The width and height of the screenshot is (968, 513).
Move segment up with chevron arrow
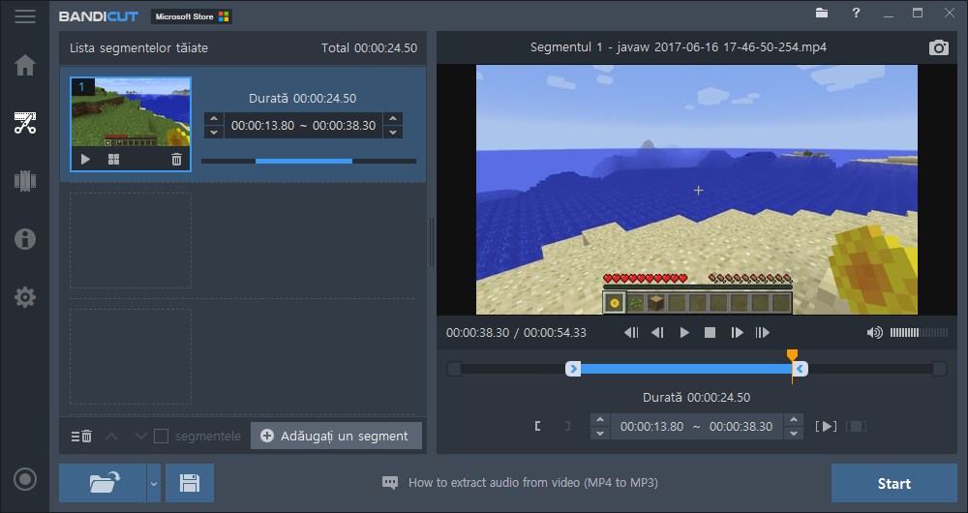coord(111,437)
